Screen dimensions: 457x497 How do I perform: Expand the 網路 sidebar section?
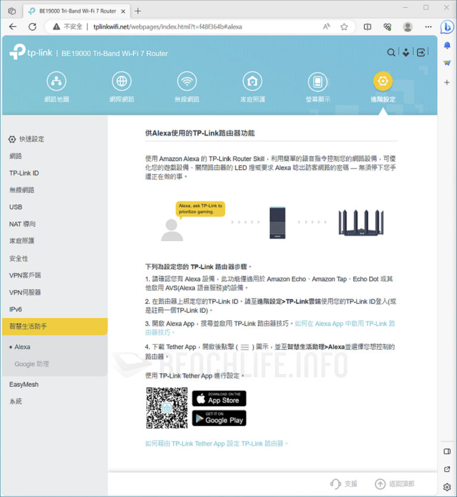[x=15, y=156]
